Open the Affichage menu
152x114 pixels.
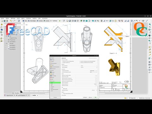pyautogui.click(x=13, y=18)
